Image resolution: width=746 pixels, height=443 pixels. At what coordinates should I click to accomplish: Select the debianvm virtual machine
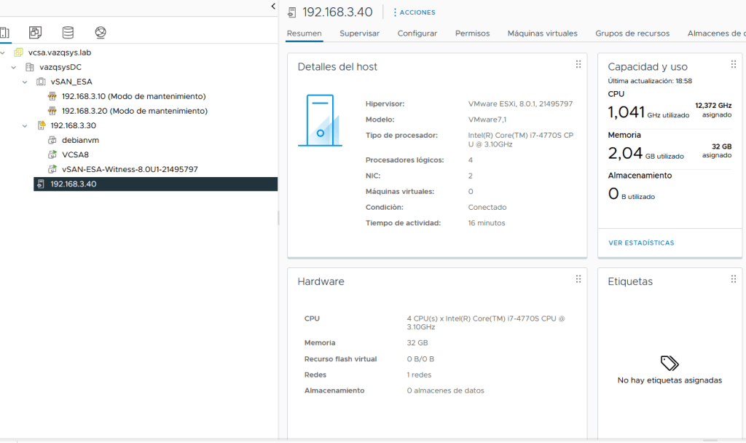tap(80, 140)
